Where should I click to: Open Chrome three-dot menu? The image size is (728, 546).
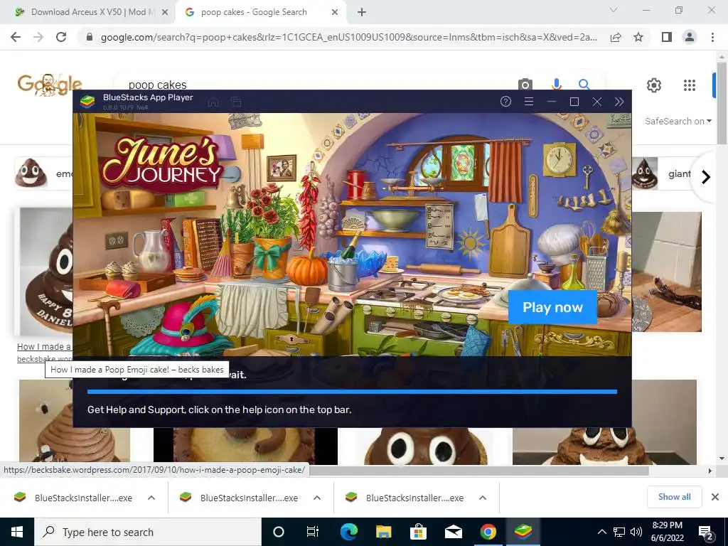click(712, 37)
